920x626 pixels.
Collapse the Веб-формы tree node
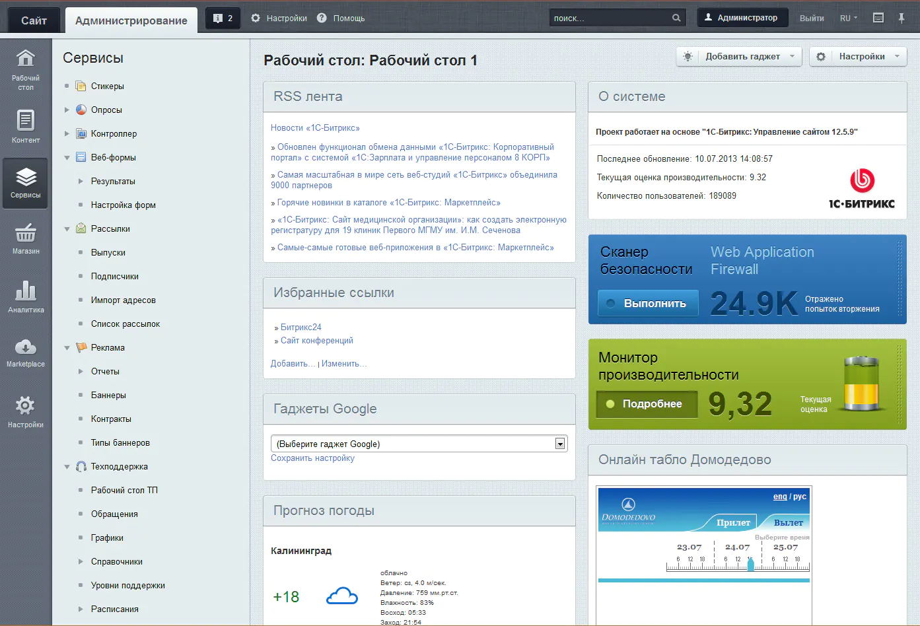[67, 158]
